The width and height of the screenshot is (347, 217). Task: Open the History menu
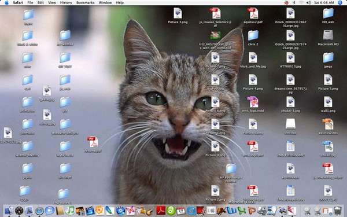point(66,3)
